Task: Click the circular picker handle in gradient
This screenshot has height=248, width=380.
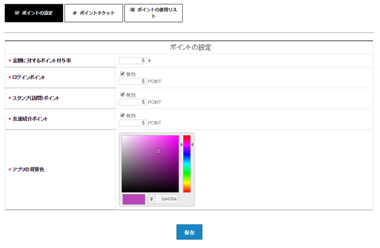Action: (158, 151)
